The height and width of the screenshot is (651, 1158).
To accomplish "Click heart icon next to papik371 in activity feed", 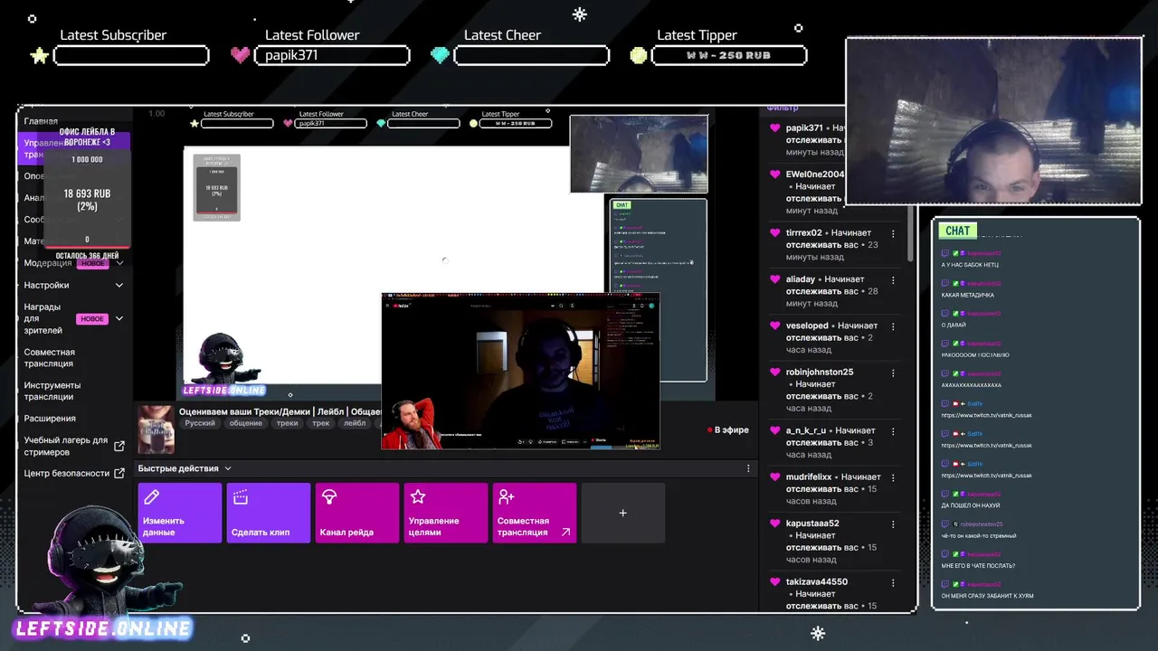I will [774, 128].
